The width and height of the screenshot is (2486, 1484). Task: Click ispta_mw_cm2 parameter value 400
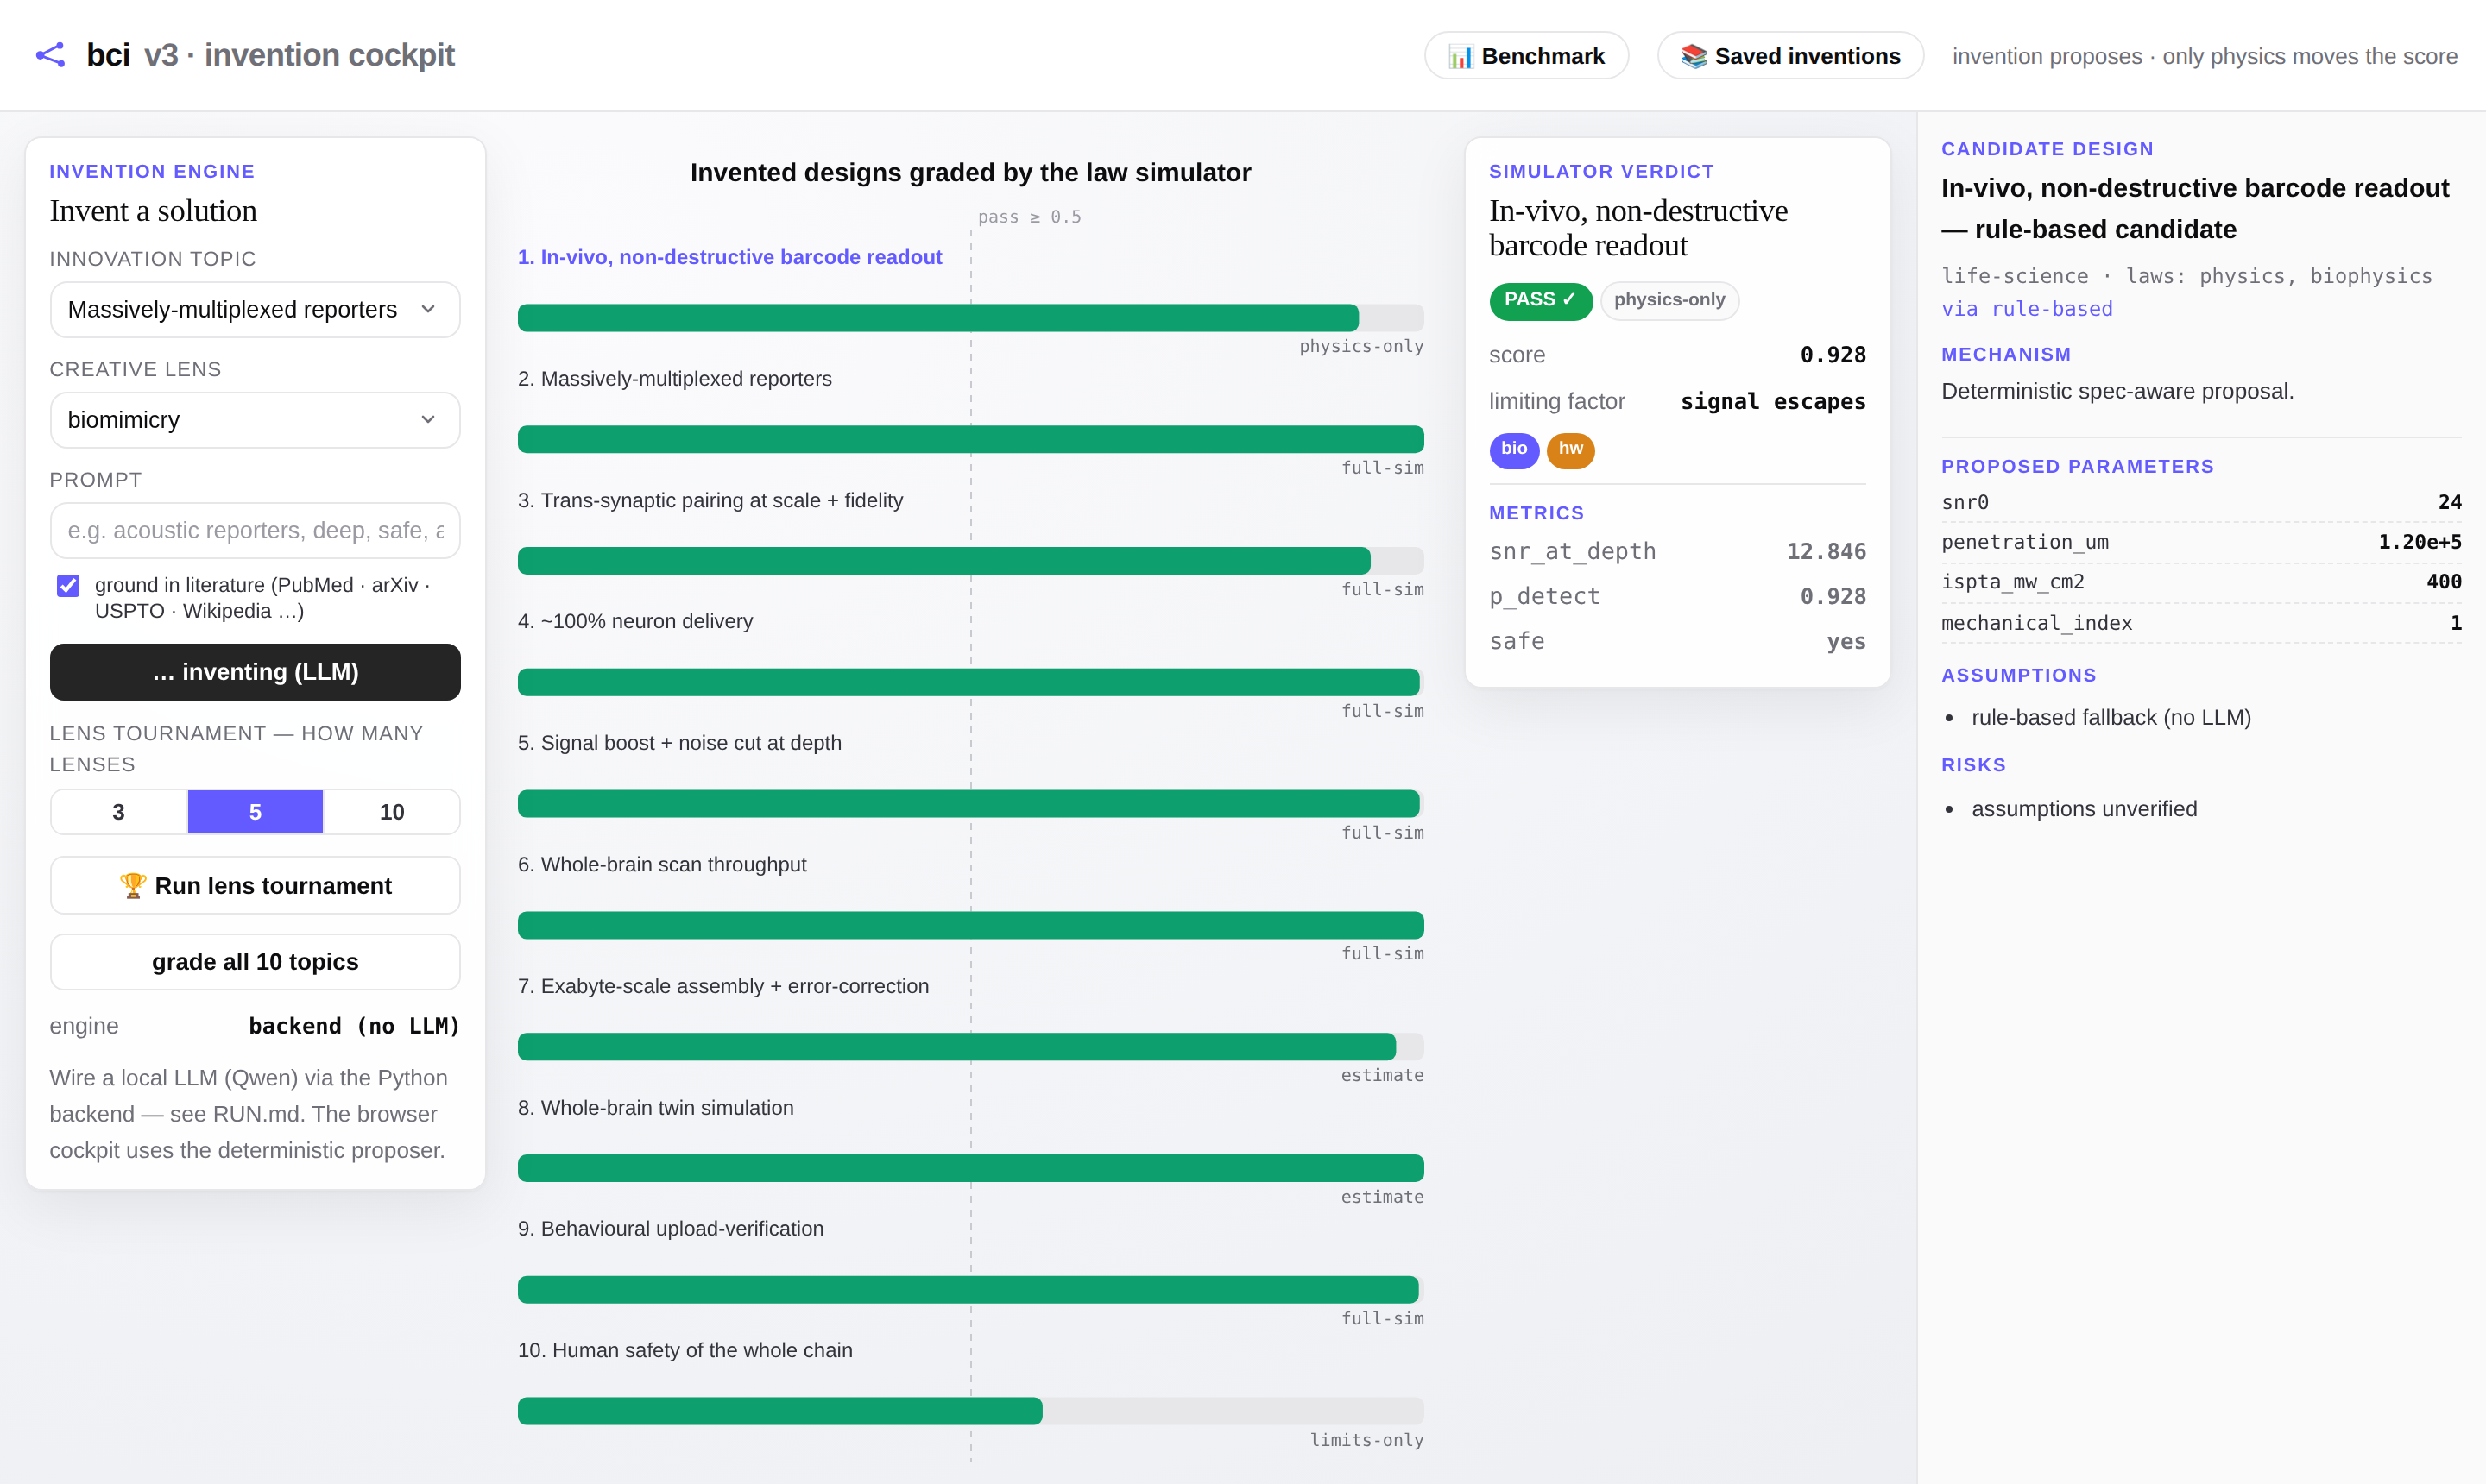pos(2443,583)
